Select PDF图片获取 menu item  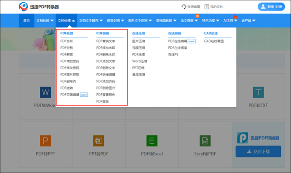point(70,74)
